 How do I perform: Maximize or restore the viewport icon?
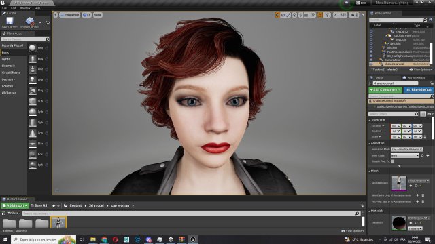pyautogui.click(x=362, y=15)
